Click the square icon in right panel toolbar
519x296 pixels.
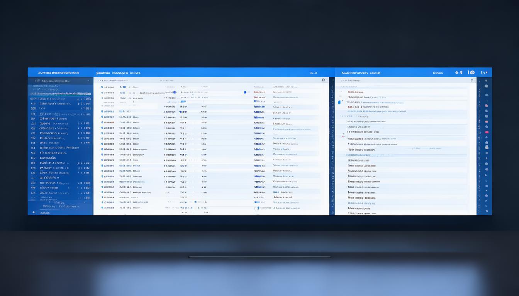pyautogui.click(x=472, y=80)
